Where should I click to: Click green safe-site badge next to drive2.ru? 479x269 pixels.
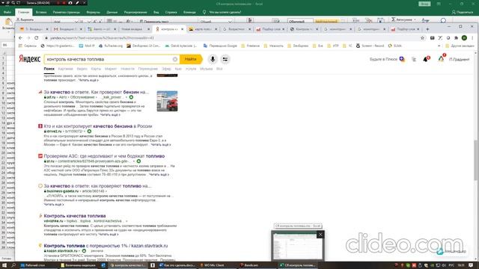pos(89,132)
